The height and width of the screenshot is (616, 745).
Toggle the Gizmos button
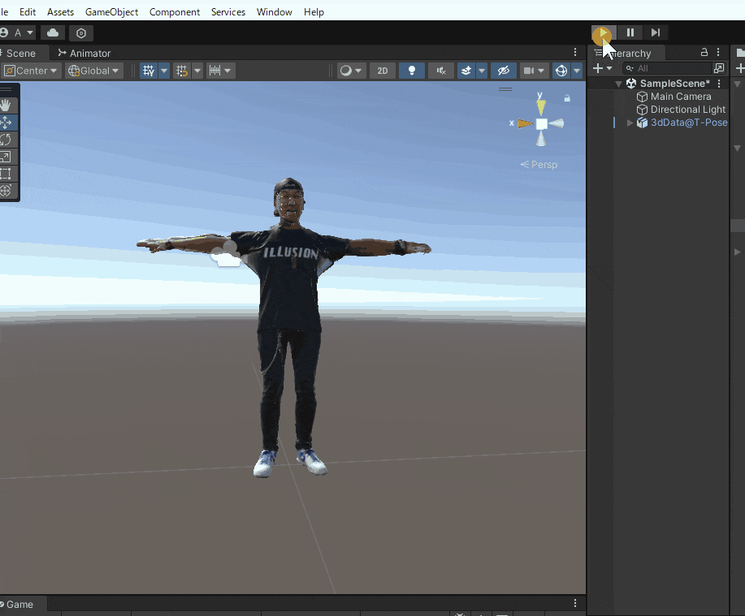tap(561, 71)
